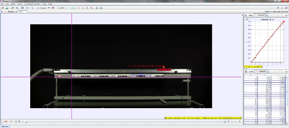Screen dimensions: 289x128
Task: Click the Open file icon in toolbar
Action: (3, 8)
